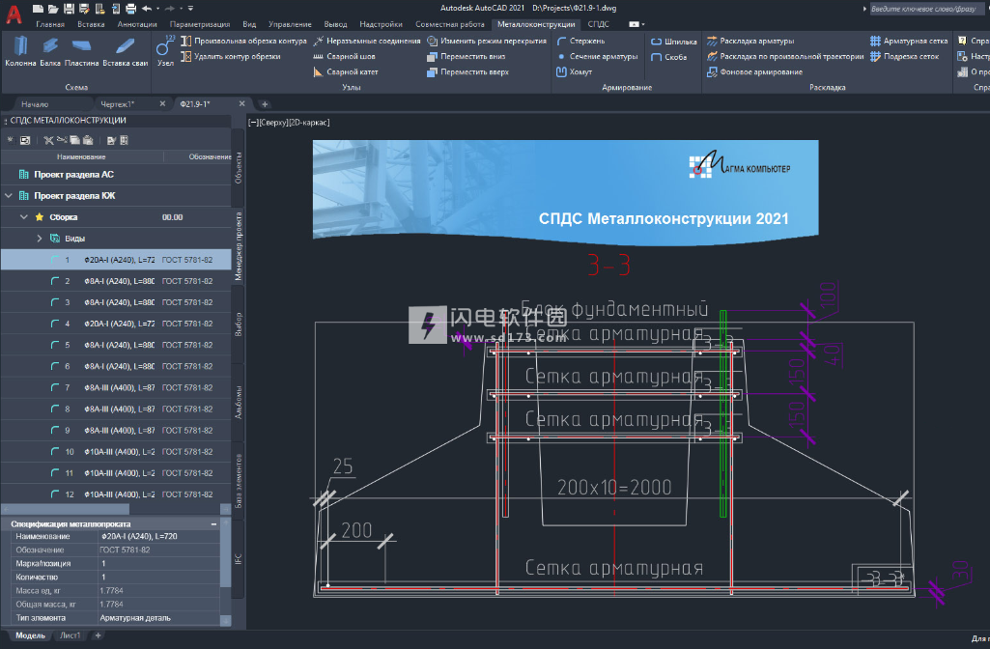990x649 pixels.
Task: Click Раскладка по произвольной траектории
Action: click(x=785, y=56)
